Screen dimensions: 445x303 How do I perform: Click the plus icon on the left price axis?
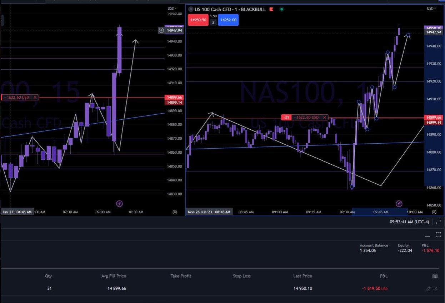point(161,30)
